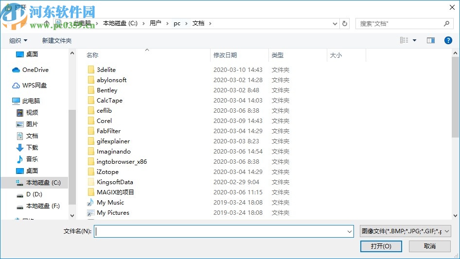The image size is (460, 259).
Task: Click the abylonsoft folder icon
Action: (x=91, y=80)
